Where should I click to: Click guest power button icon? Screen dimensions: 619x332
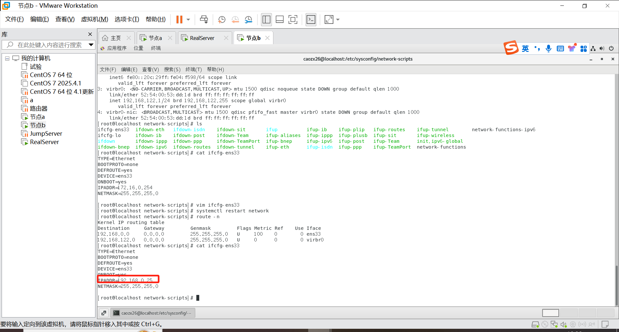pyautogui.click(x=611, y=48)
